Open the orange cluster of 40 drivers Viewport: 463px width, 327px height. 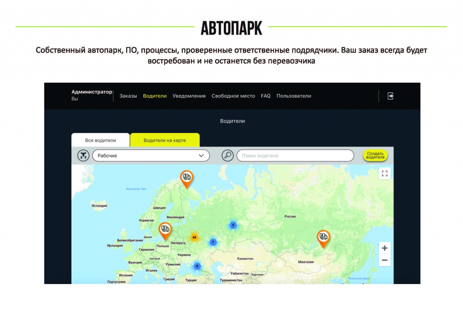194,237
